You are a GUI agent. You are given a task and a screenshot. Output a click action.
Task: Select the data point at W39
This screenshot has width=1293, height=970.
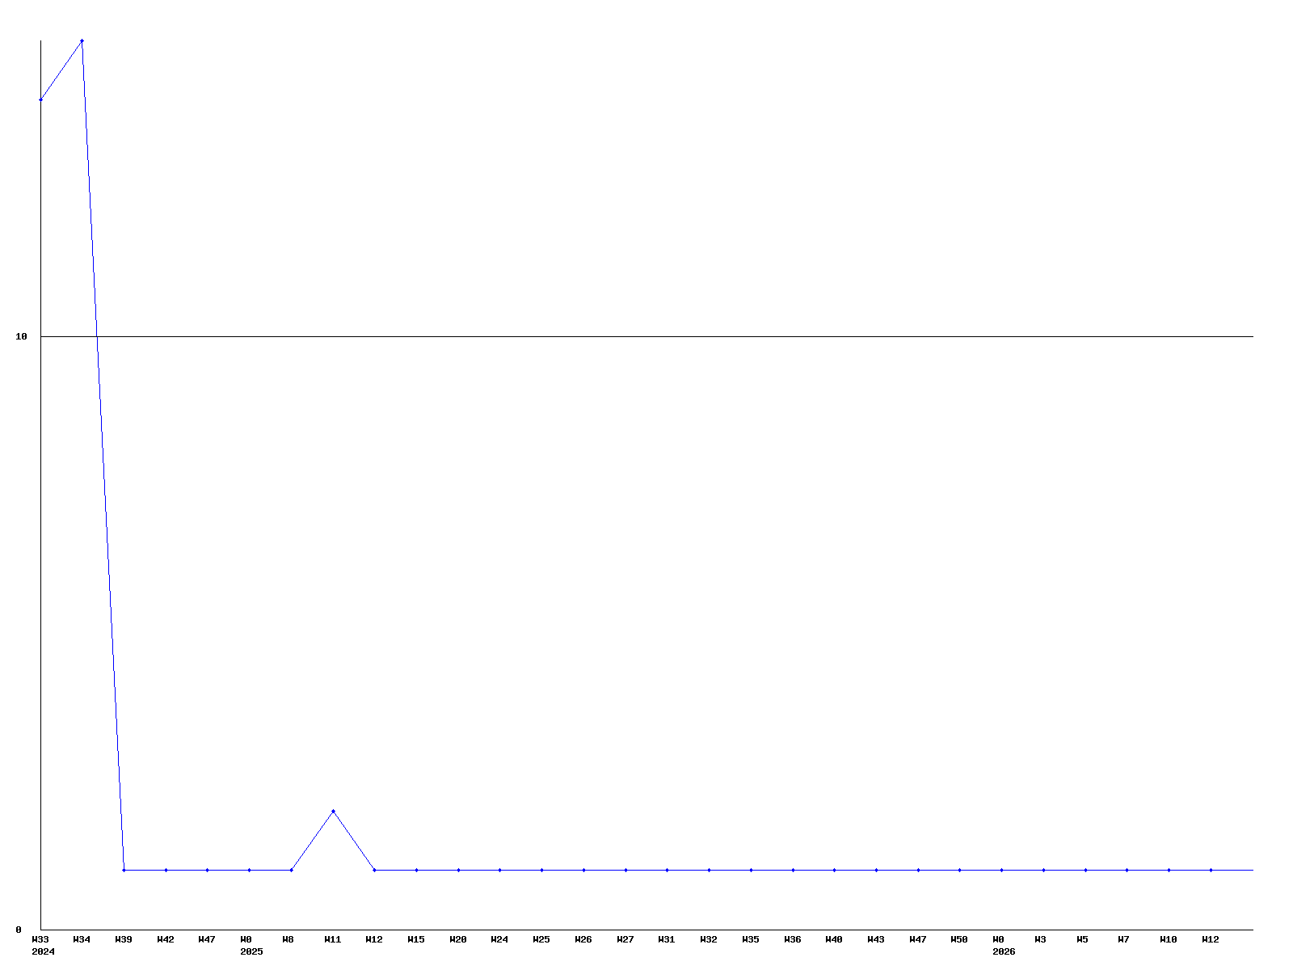(124, 870)
